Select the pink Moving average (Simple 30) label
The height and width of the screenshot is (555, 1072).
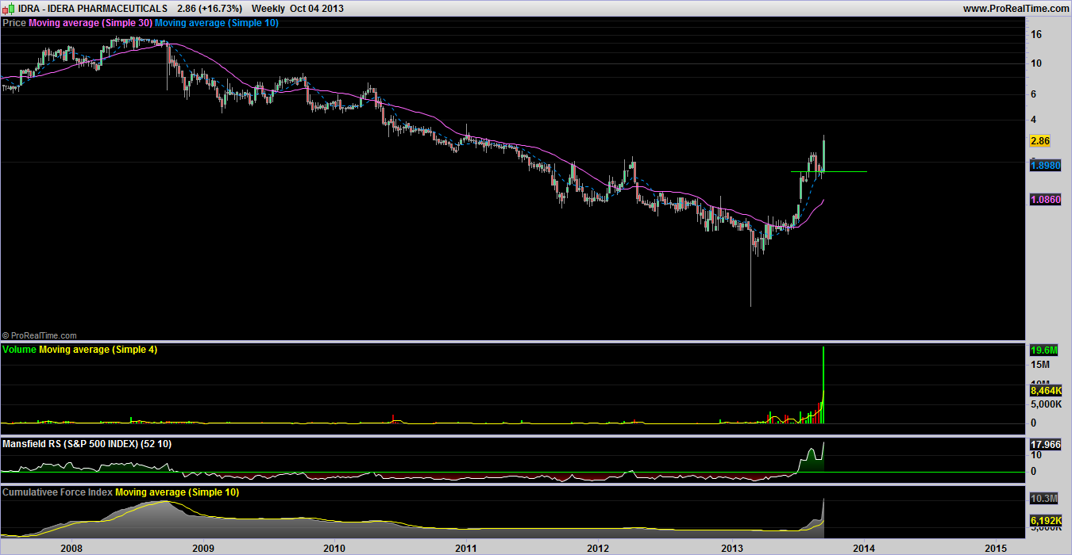[90, 23]
